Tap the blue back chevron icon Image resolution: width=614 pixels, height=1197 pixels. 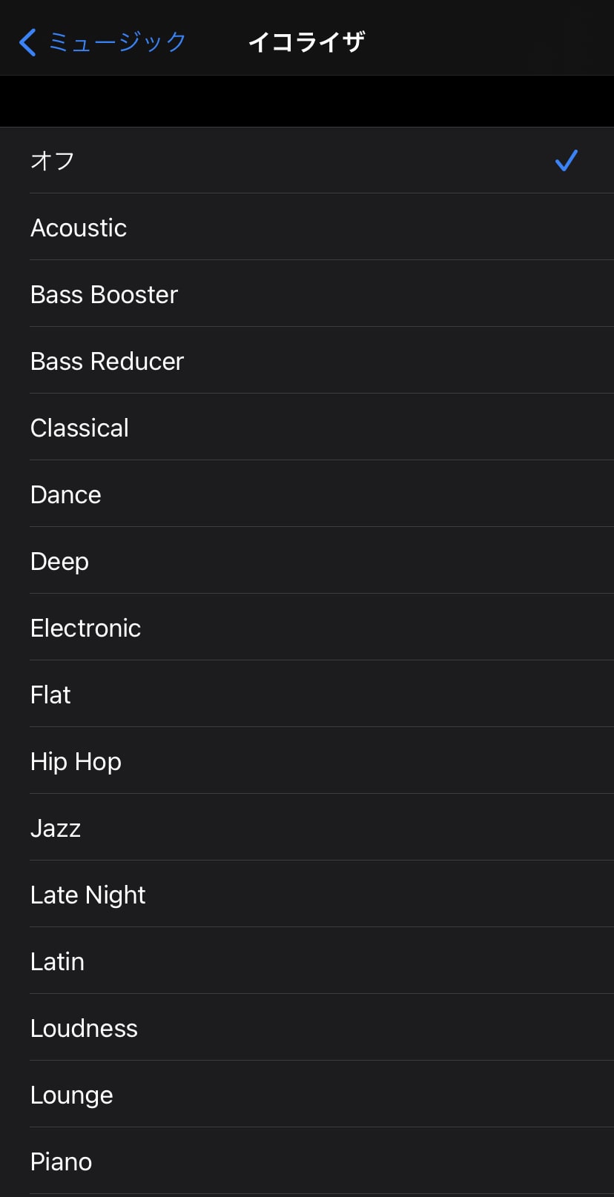(x=27, y=42)
